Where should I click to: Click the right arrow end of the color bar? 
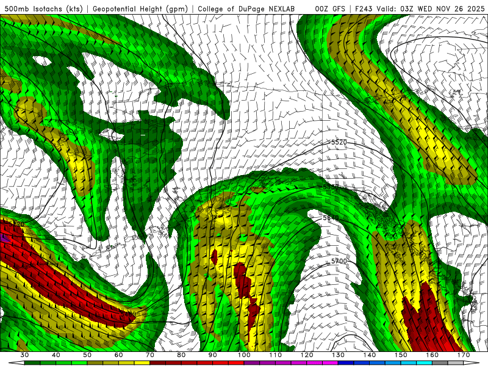click(x=472, y=363)
